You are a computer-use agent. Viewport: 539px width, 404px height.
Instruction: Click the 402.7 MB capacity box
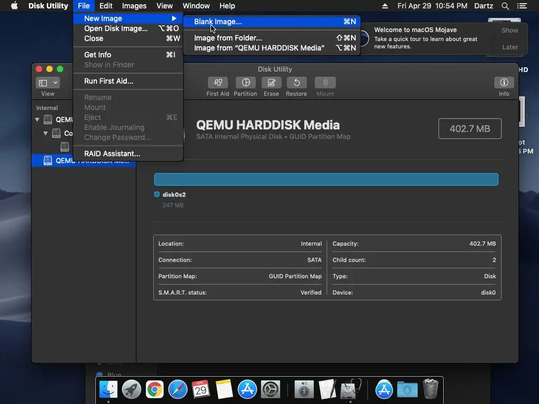tap(470, 128)
